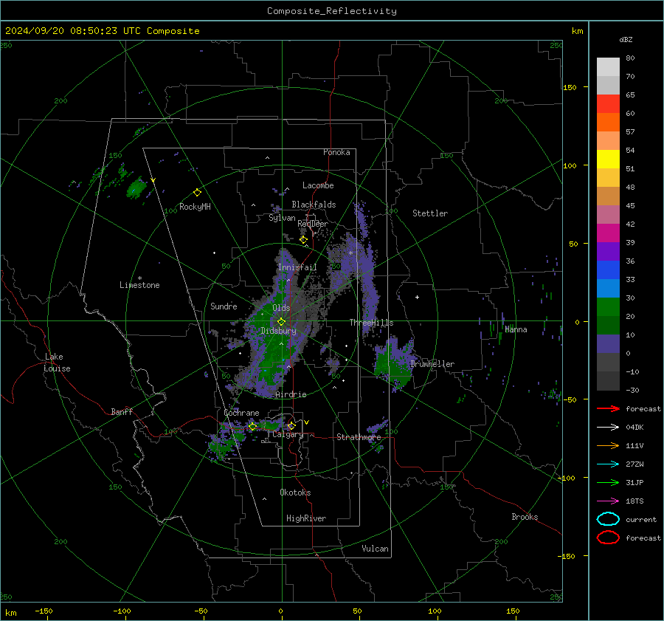Click the Hanna city label

coord(516,329)
